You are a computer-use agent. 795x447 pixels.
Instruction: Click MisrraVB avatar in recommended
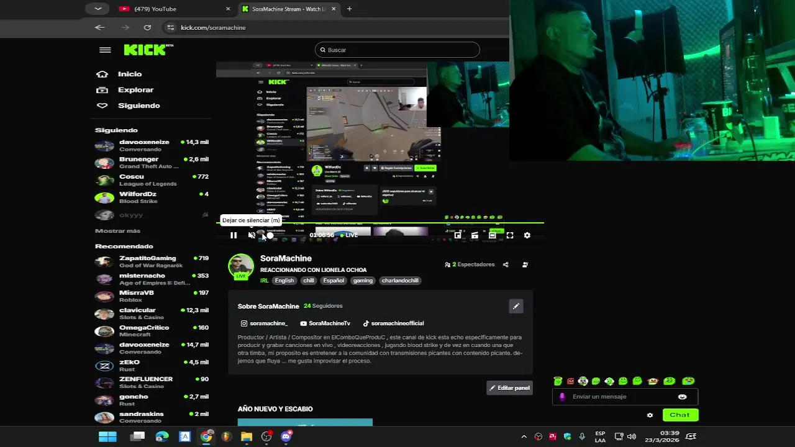point(104,296)
